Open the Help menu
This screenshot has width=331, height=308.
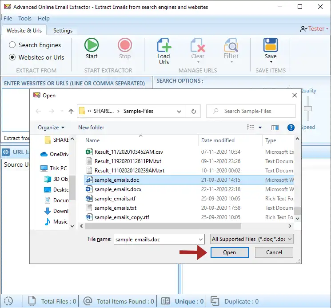click(x=44, y=19)
